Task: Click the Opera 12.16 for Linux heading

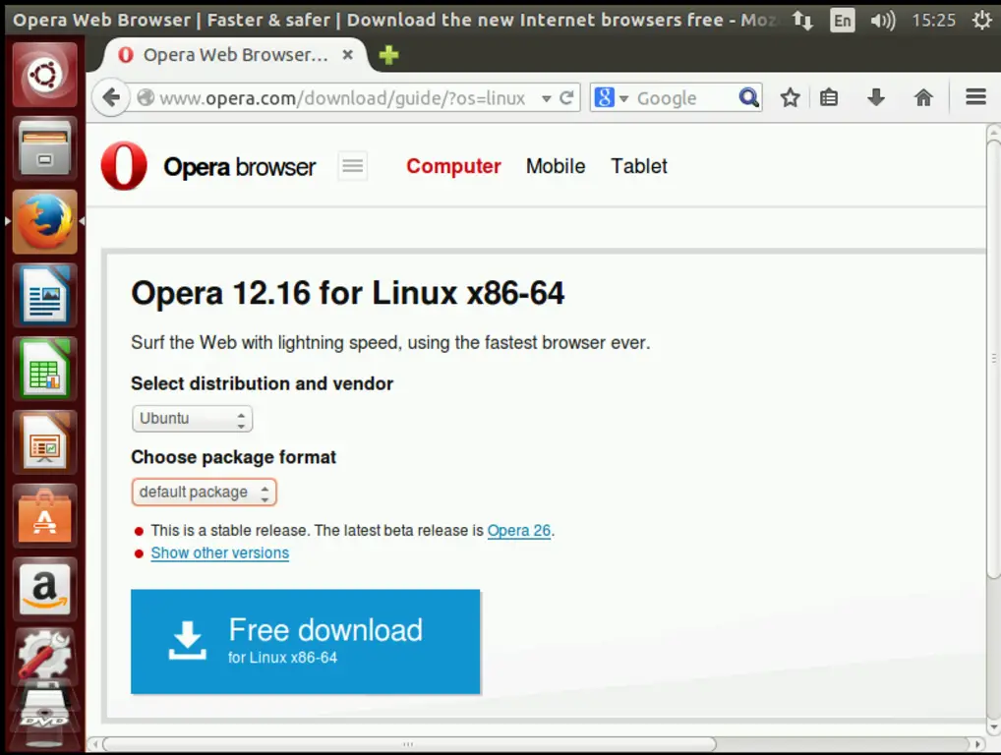Action: pyautogui.click(x=347, y=293)
